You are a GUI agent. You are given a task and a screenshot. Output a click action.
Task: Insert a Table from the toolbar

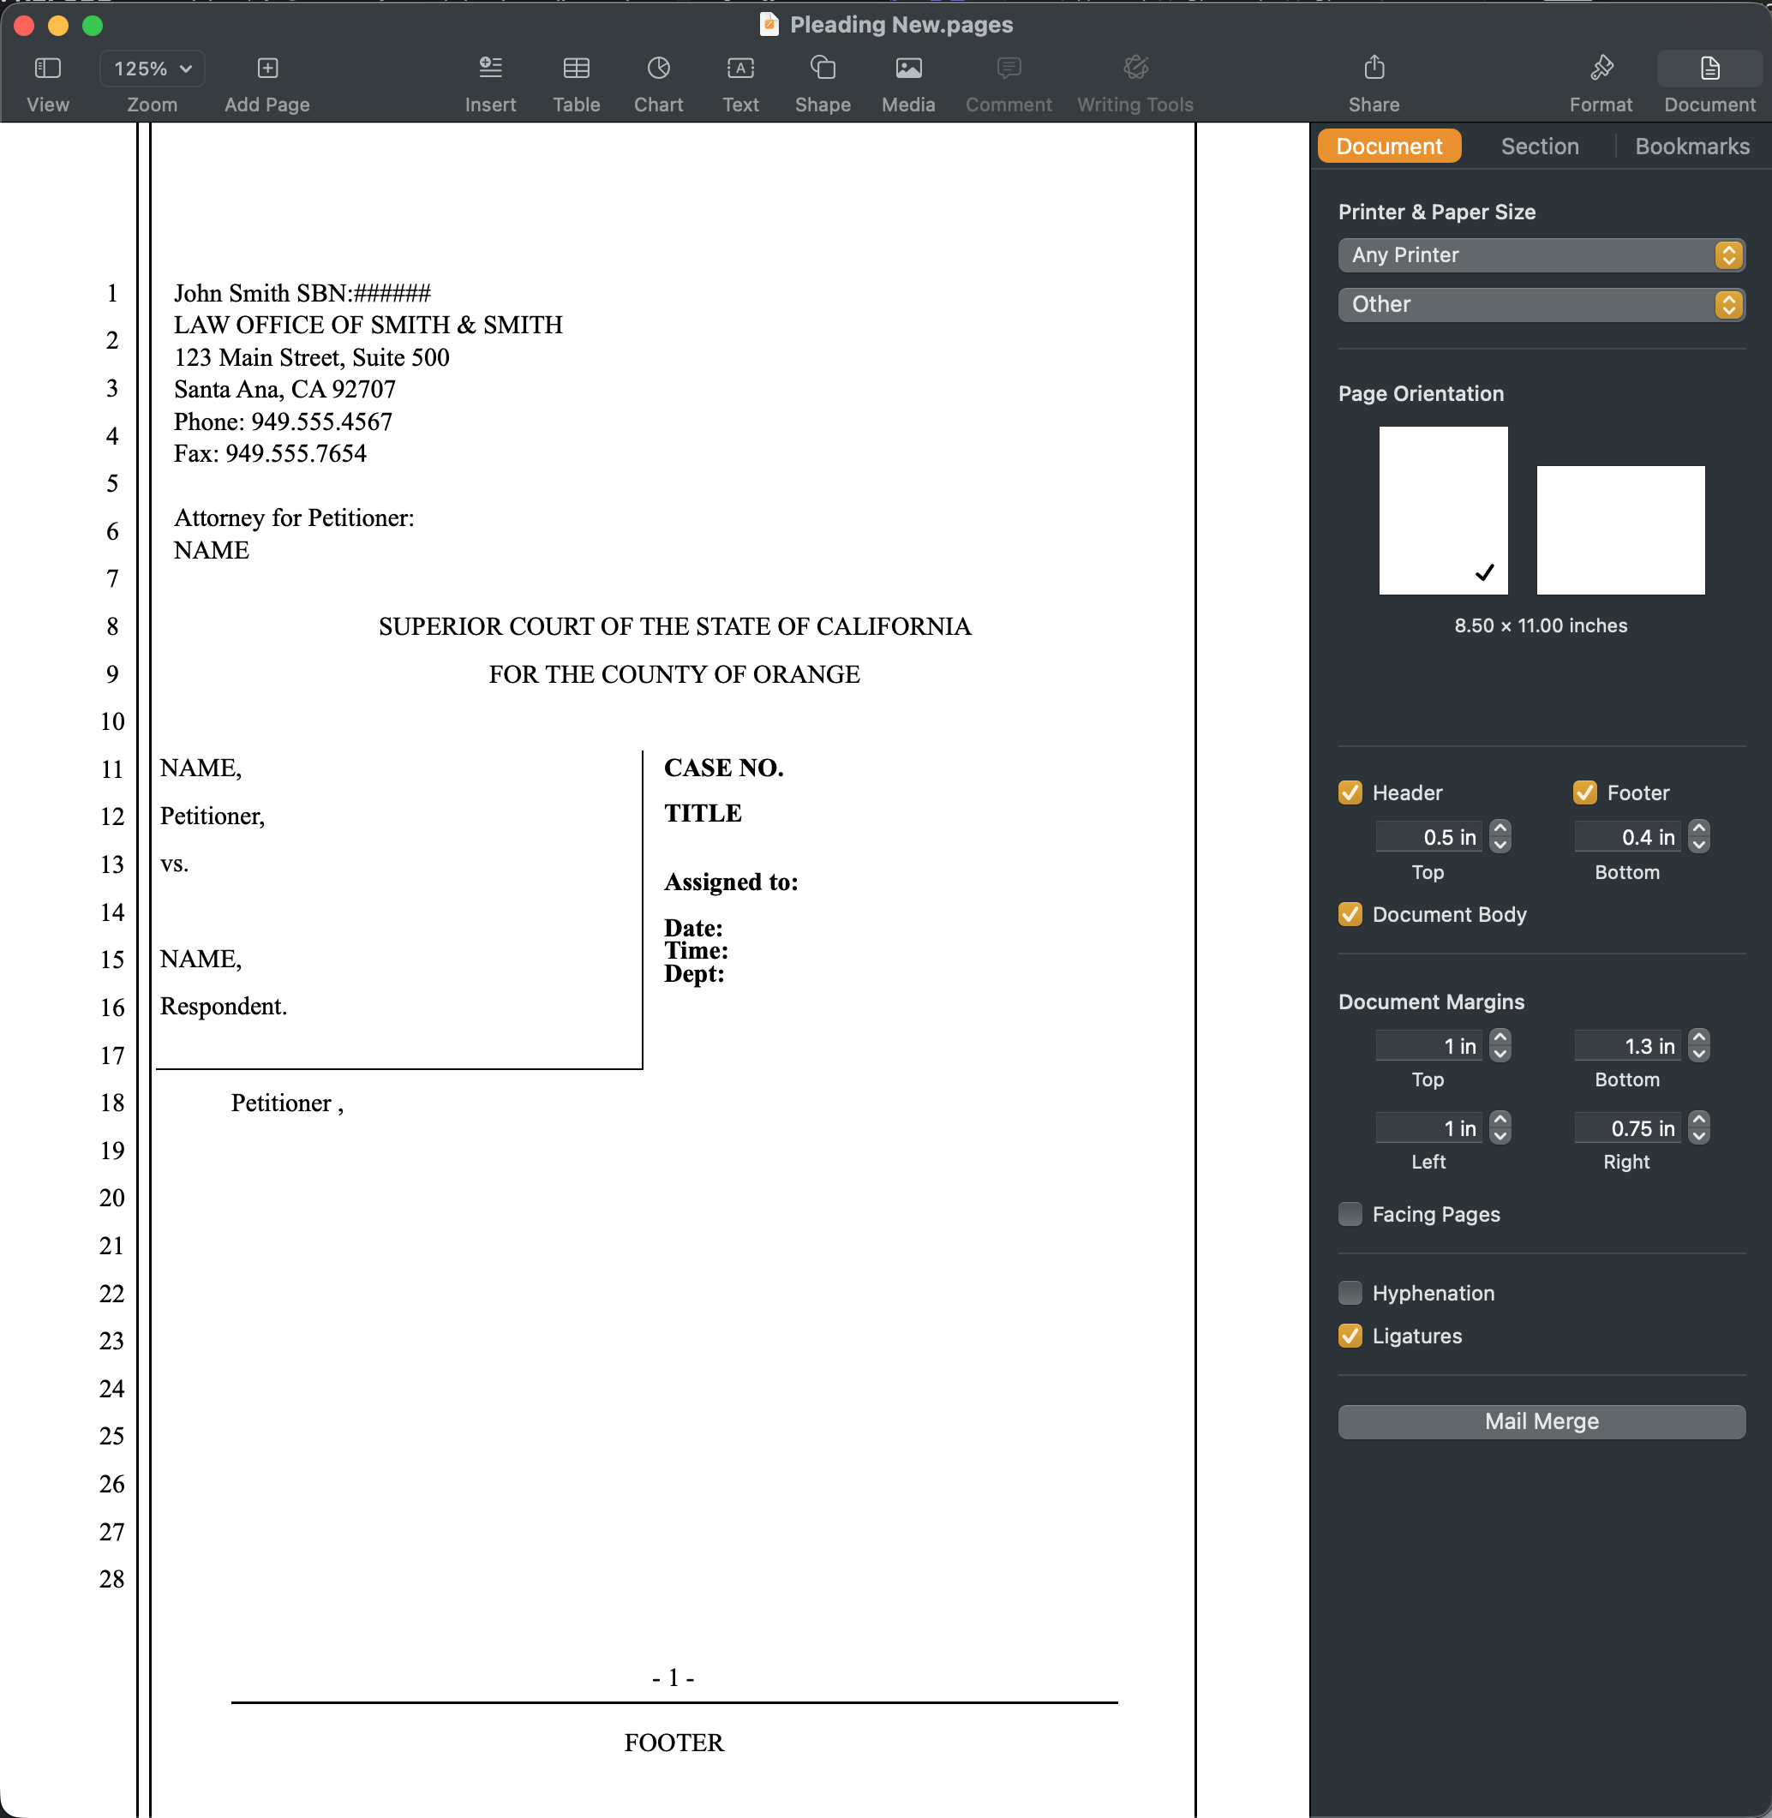576,68
